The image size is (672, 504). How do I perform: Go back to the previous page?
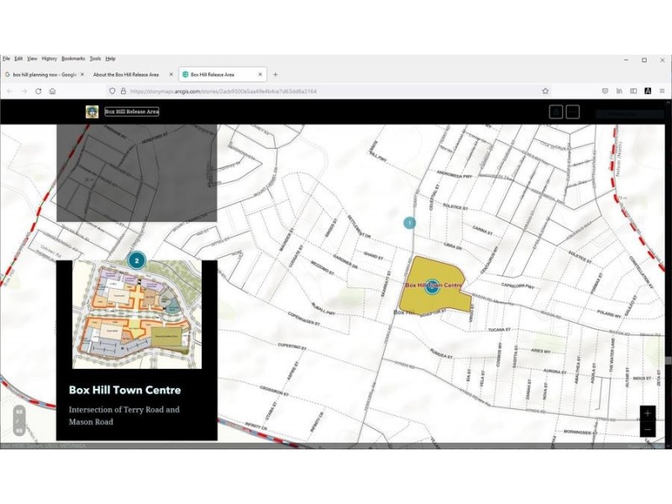pos(9,91)
